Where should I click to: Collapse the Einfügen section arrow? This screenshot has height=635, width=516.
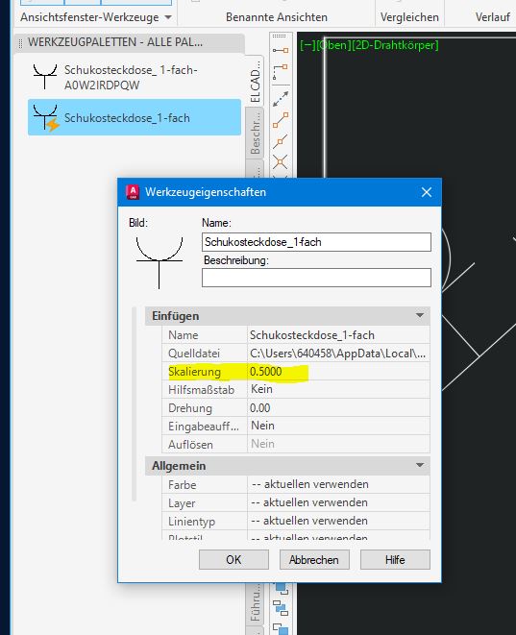point(420,315)
